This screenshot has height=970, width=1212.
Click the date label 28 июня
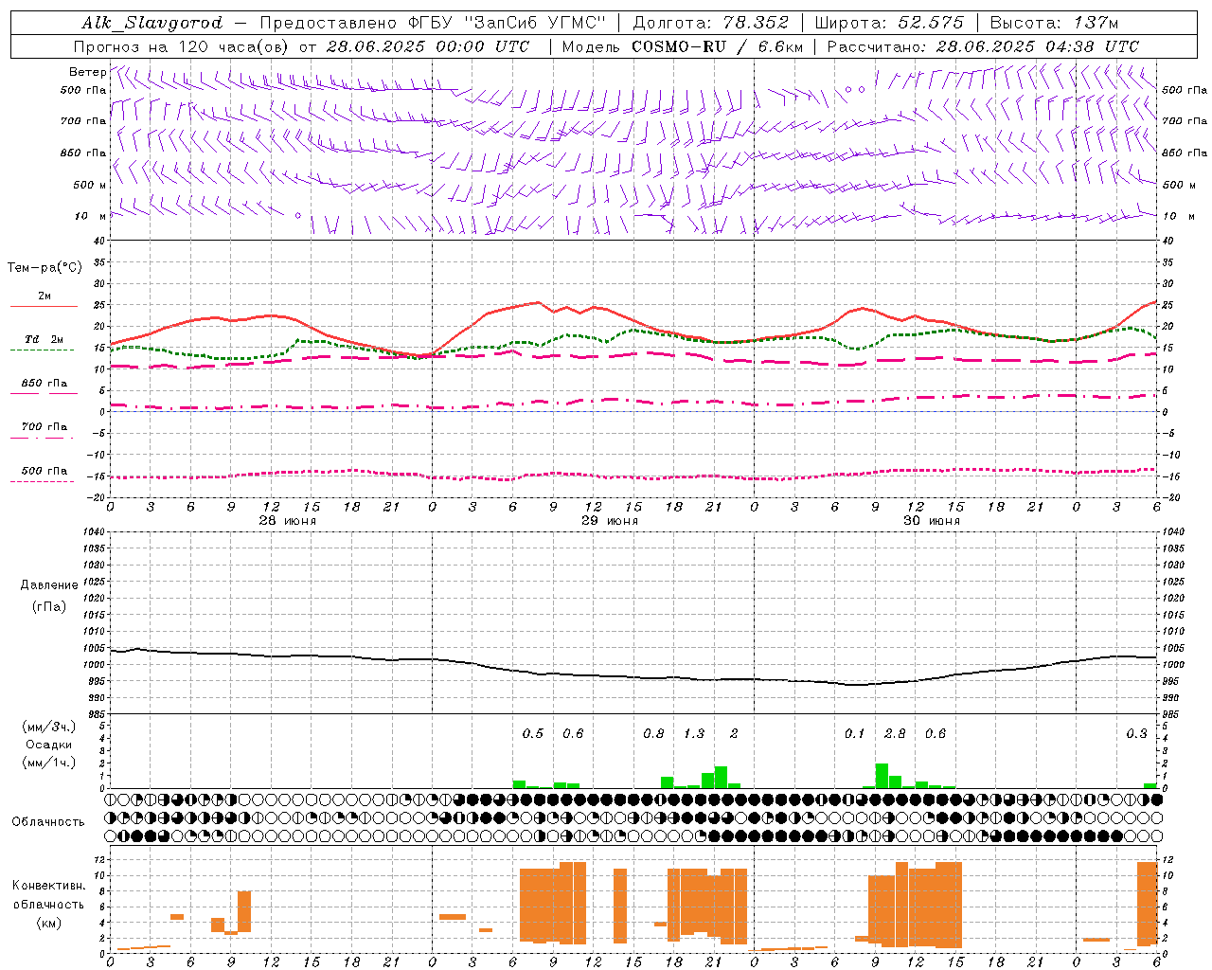pyautogui.click(x=288, y=521)
